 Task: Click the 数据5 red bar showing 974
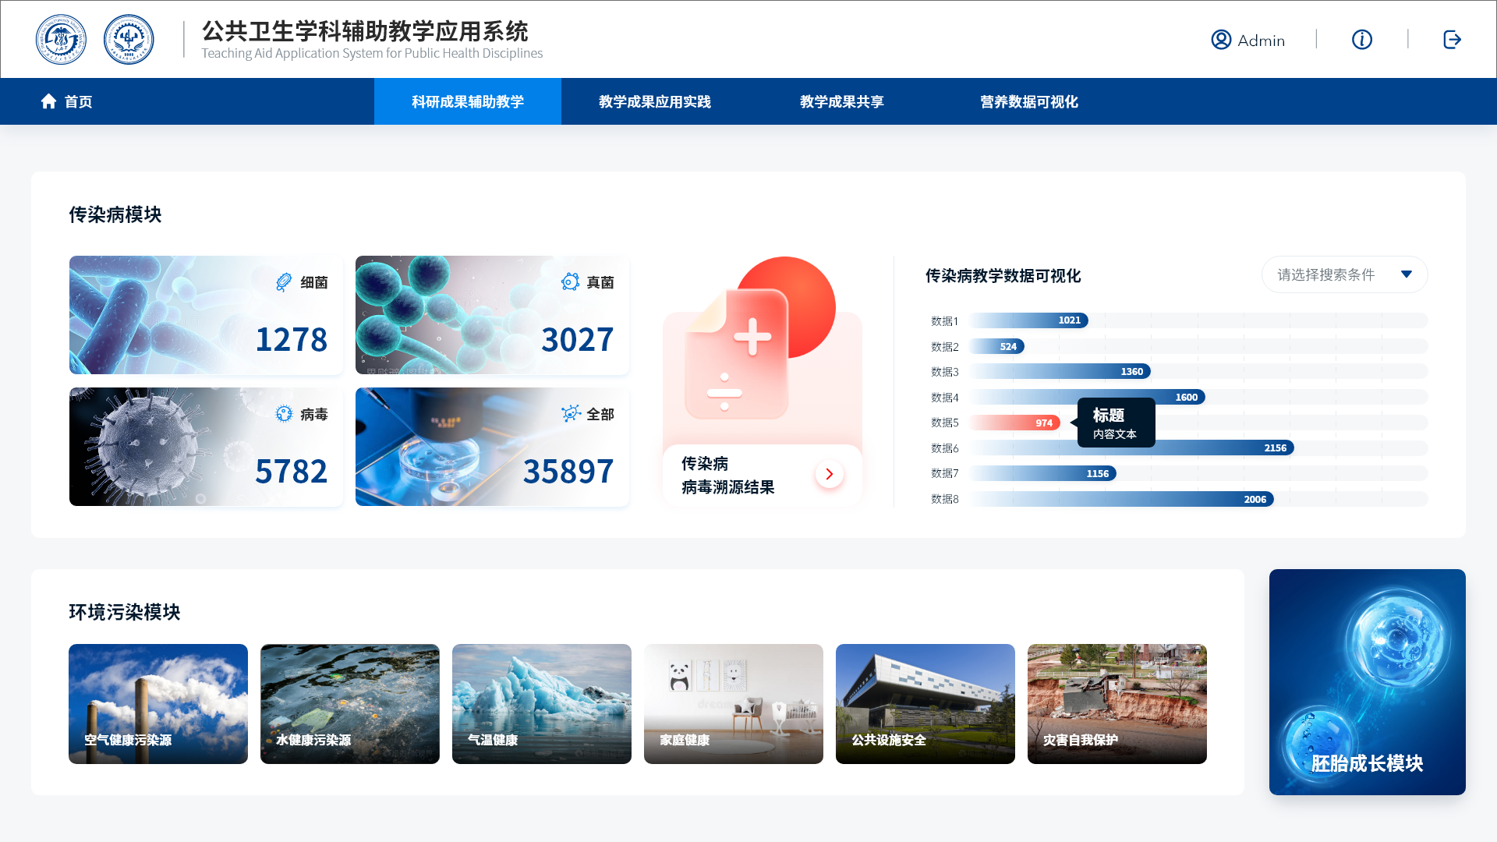[x=1014, y=423]
